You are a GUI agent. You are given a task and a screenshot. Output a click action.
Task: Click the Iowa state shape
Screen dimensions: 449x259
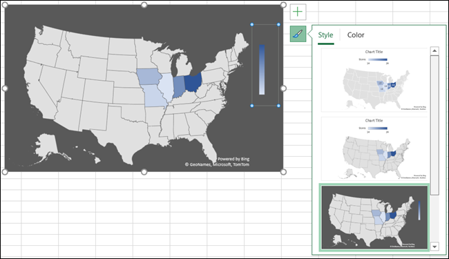[x=149, y=77]
